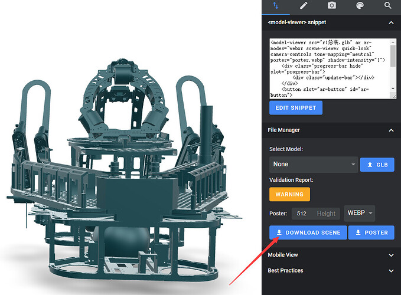This screenshot has height=295, width=401.
Task: Open the import/export tab with arrows icon
Action: [275, 6]
